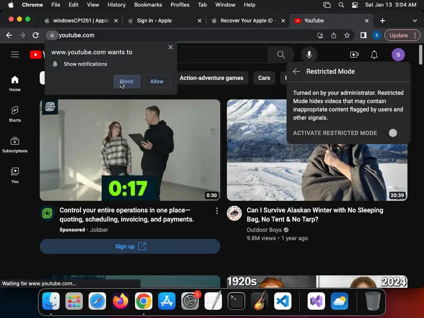Open the Chrome profile S button

(377, 35)
